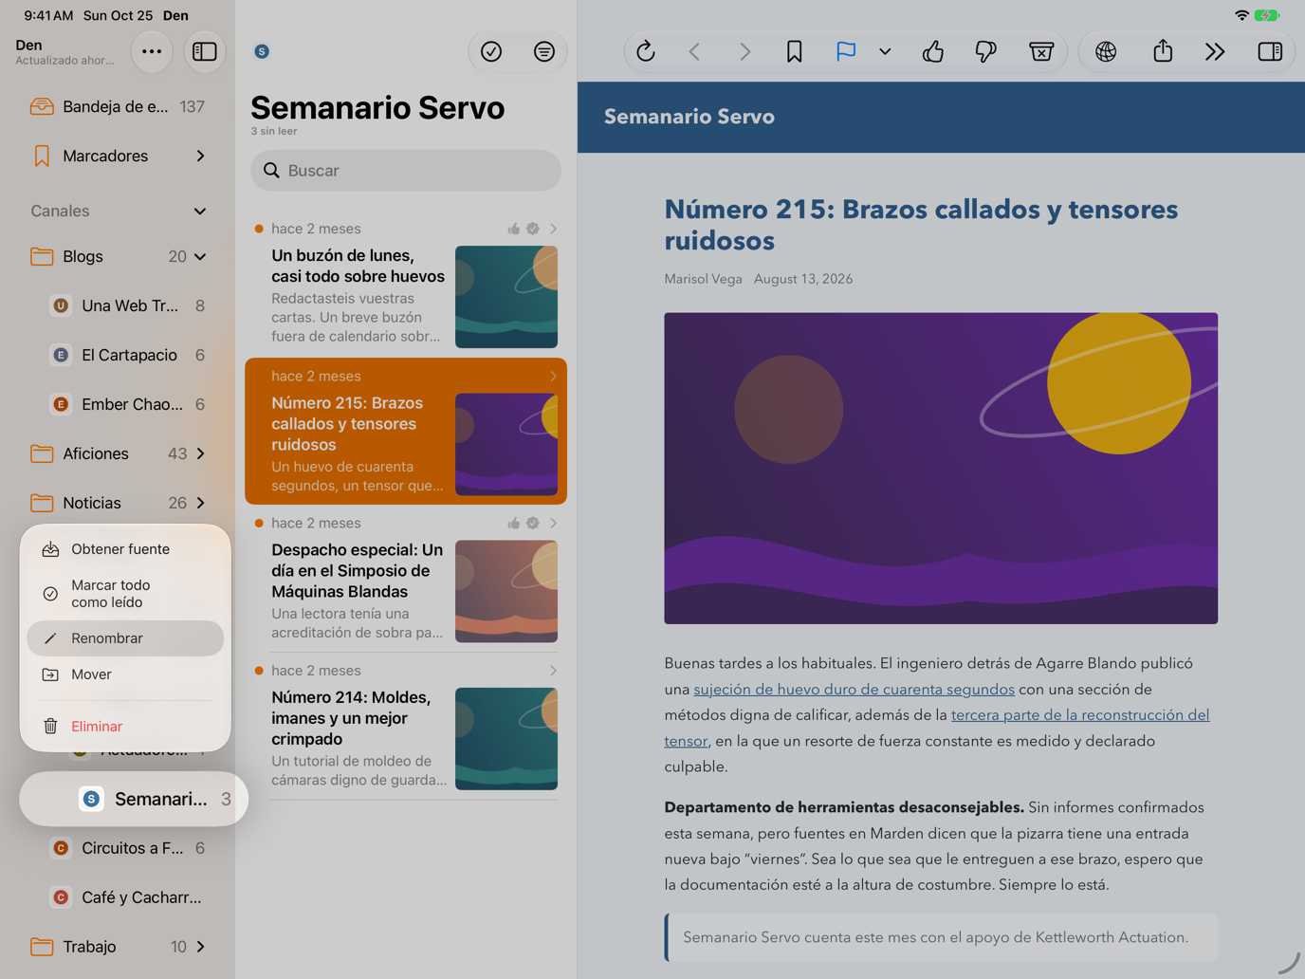The image size is (1305, 979).
Task: Bookmark the current article
Action: (x=795, y=52)
